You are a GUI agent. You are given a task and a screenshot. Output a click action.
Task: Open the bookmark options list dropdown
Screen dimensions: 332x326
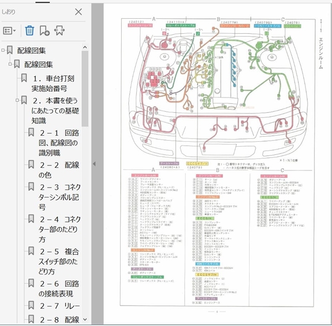(x=9, y=30)
